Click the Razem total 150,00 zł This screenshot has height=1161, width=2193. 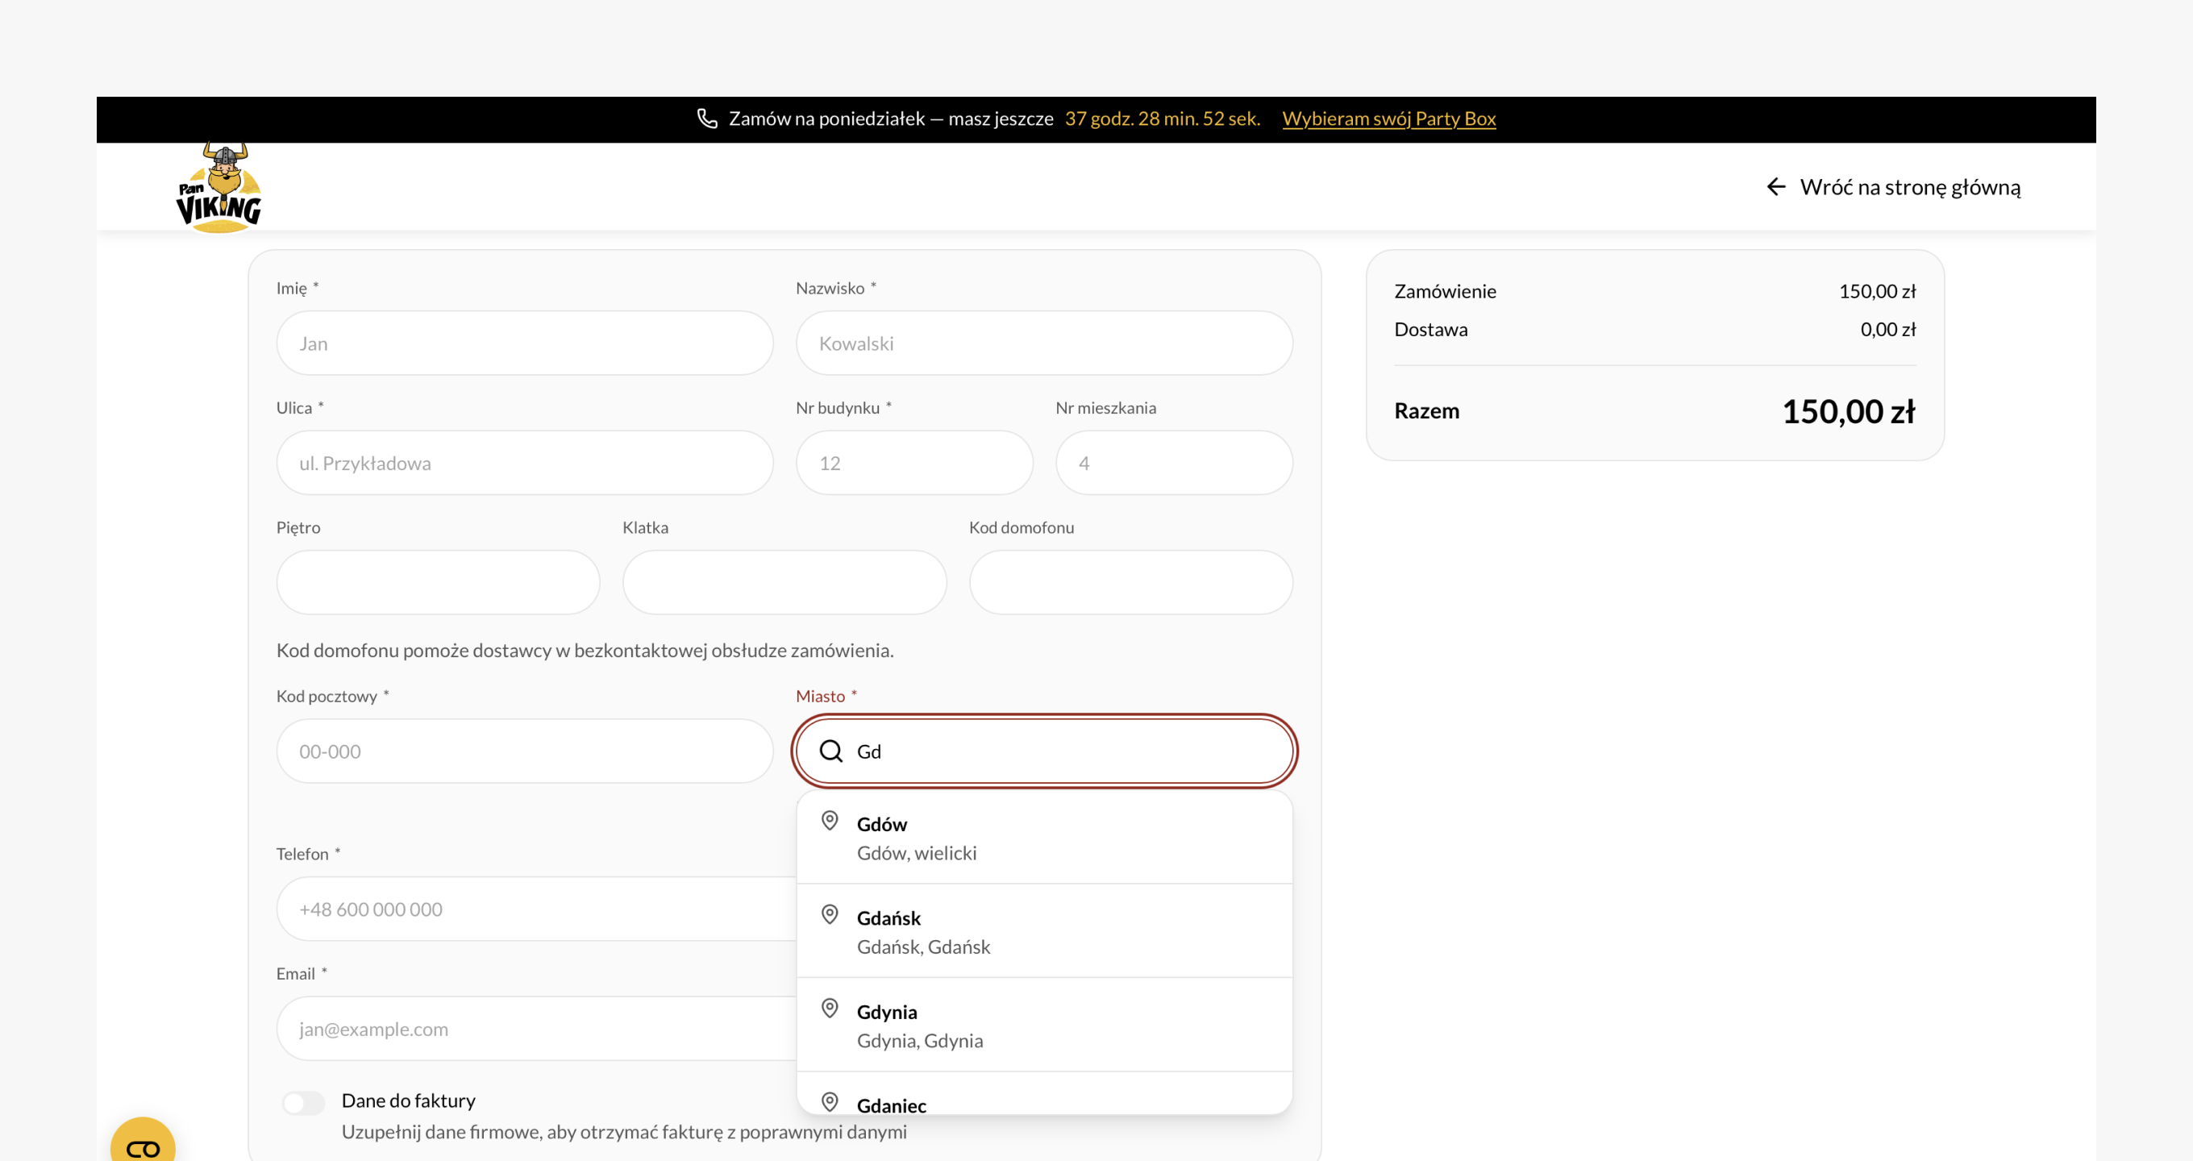tap(1848, 411)
